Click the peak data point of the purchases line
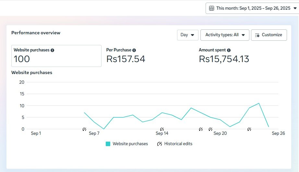The width and height of the screenshot is (299, 172). point(259,103)
